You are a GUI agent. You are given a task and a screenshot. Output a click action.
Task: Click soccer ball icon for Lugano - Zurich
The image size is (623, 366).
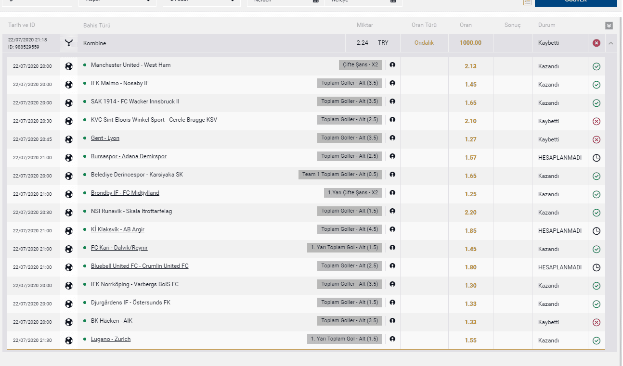point(69,341)
